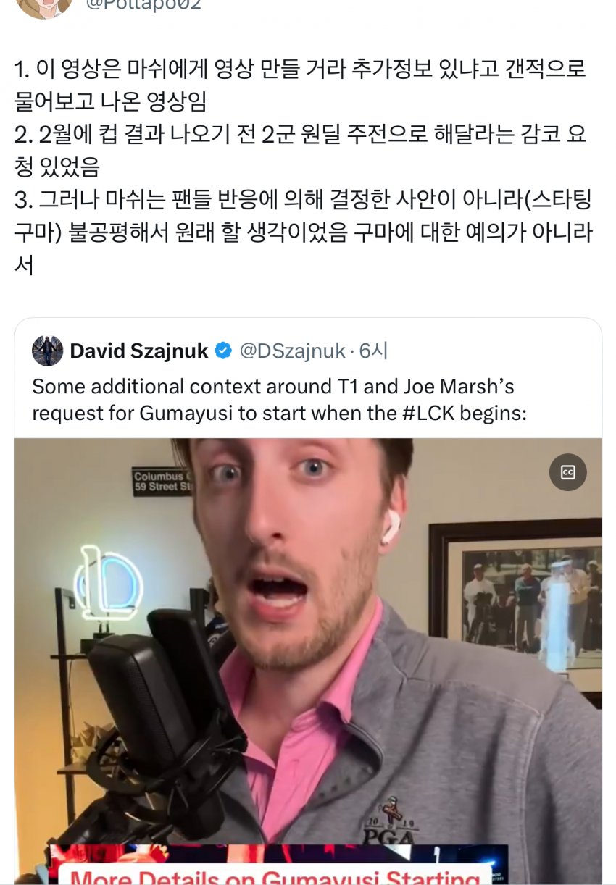The height and width of the screenshot is (885, 616).
Task: Open the David Szajnuk display name
Action: pyautogui.click(x=139, y=351)
